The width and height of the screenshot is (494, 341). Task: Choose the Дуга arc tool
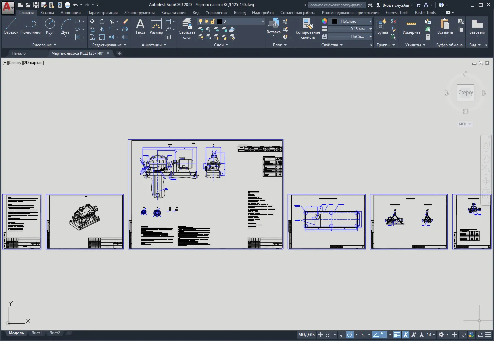click(x=65, y=27)
